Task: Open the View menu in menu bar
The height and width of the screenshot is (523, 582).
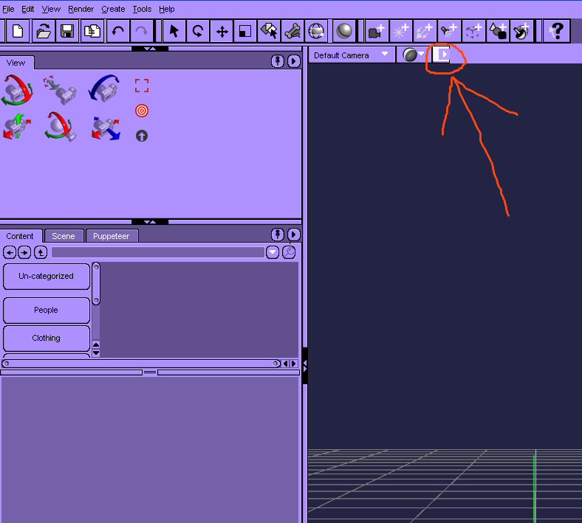Action: coord(51,9)
